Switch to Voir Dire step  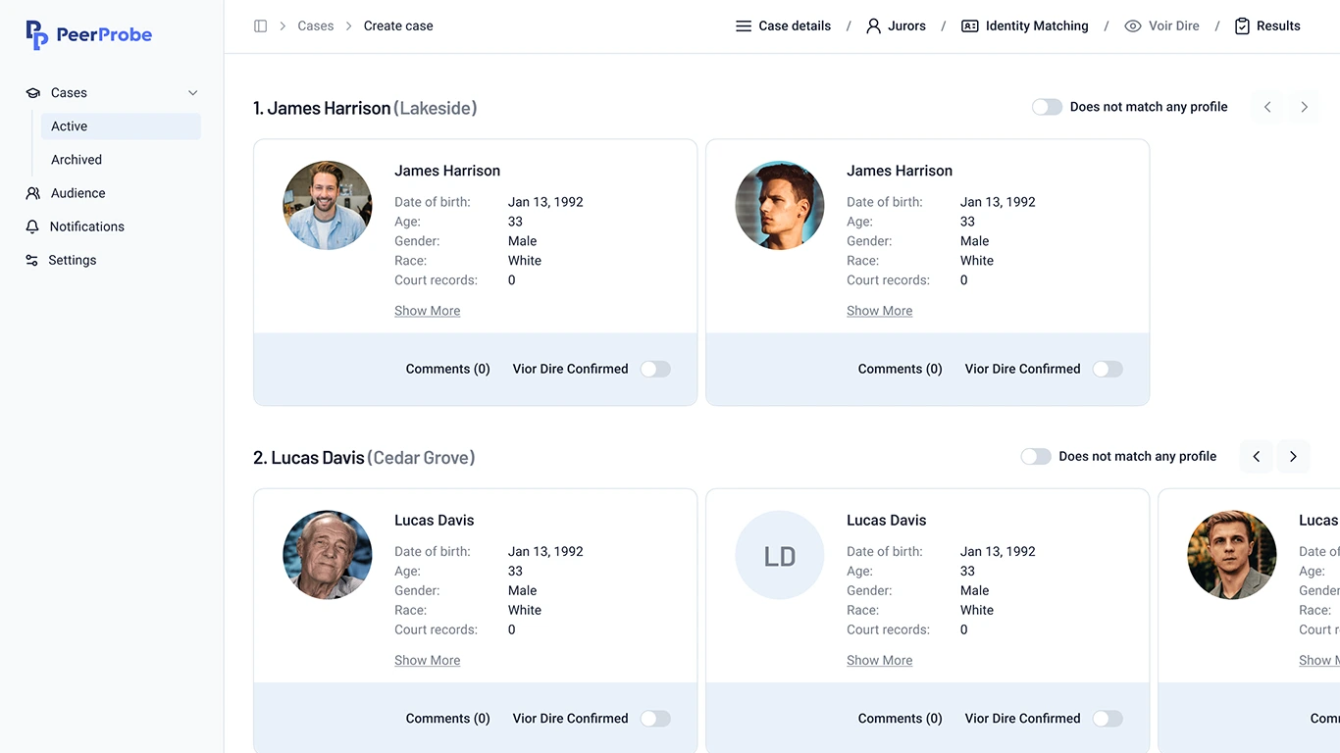tap(1162, 26)
